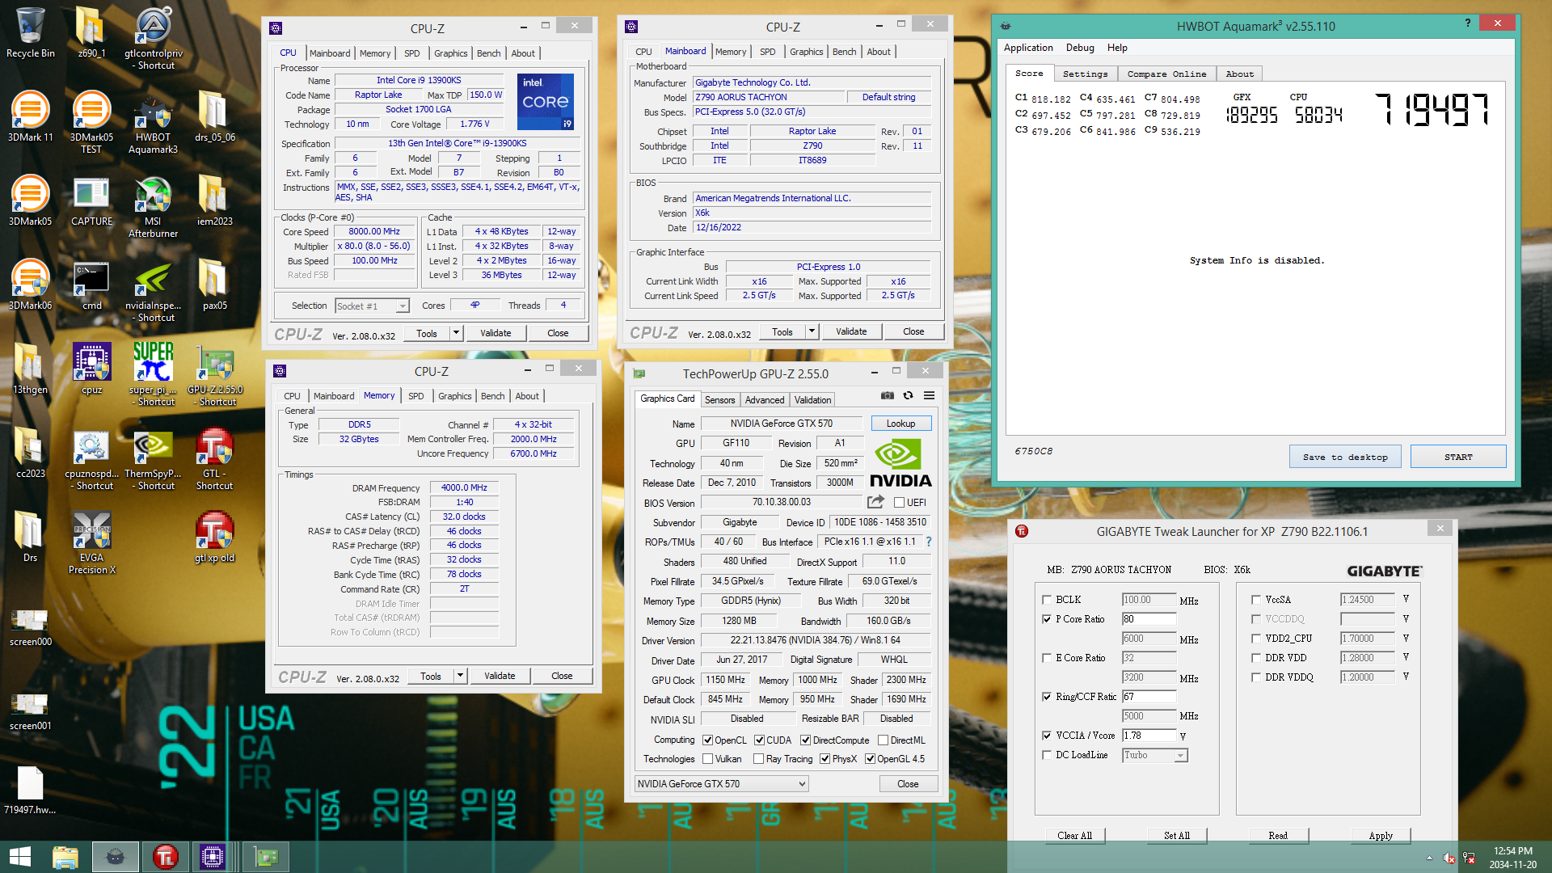Switch to Sensors tab in GPU-Z

tap(719, 399)
